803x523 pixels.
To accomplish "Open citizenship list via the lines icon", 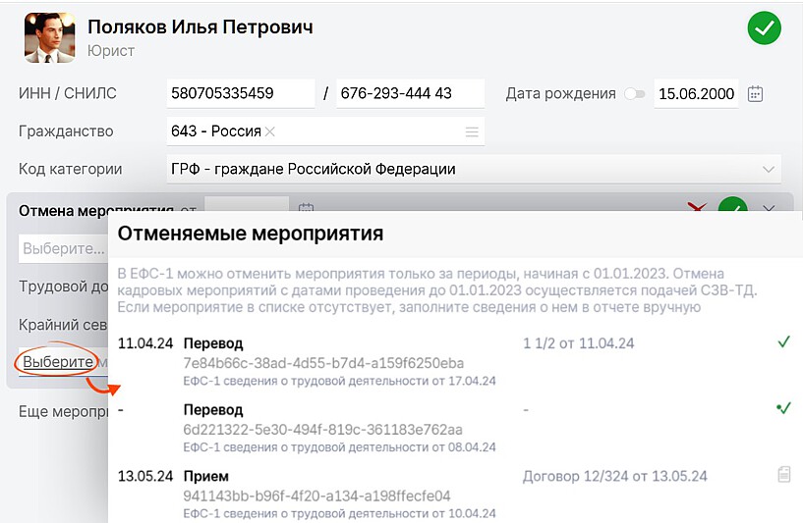I will (x=472, y=131).
